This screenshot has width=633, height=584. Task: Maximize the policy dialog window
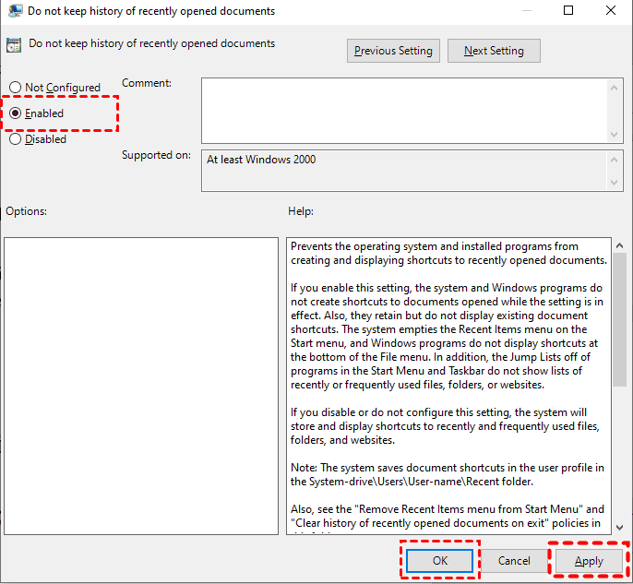[568, 10]
